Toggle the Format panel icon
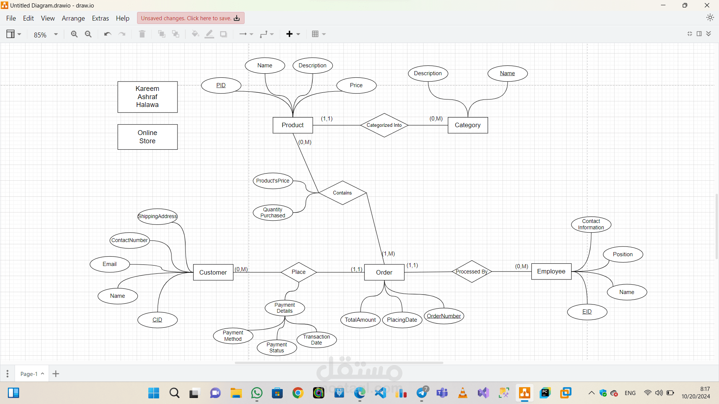The width and height of the screenshot is (719, 404). click(x=699, y=34)
